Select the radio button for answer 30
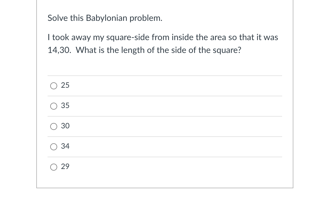Viewport: 327px width, 200px height. (x=54, y=126)
